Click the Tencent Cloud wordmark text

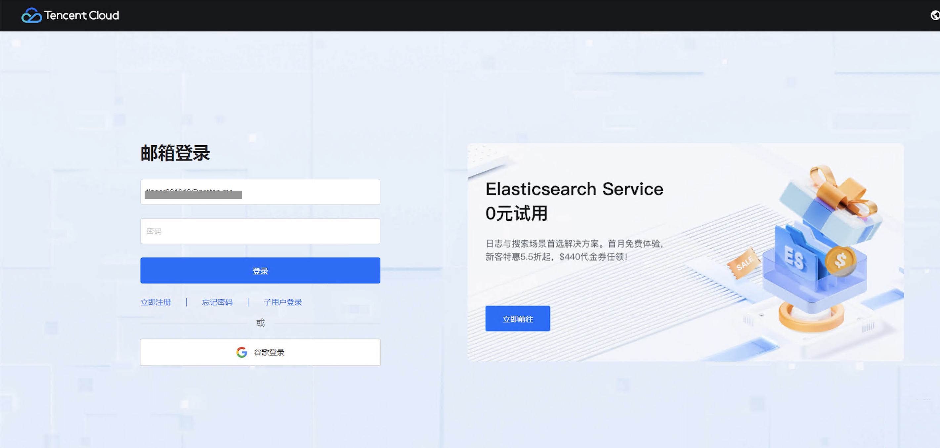[81, 15]
